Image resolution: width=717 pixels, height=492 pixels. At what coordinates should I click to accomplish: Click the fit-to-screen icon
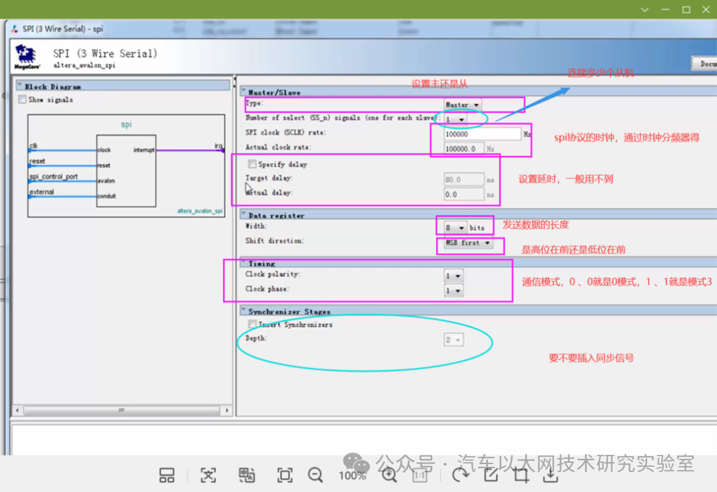click(285, 475)
